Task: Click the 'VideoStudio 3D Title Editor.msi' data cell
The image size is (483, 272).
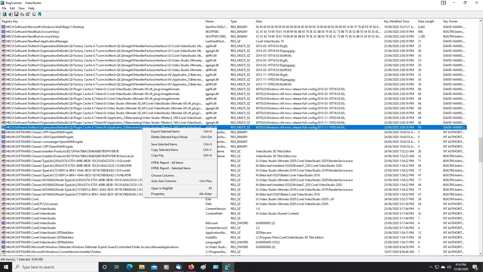Action: coord(276,156)
